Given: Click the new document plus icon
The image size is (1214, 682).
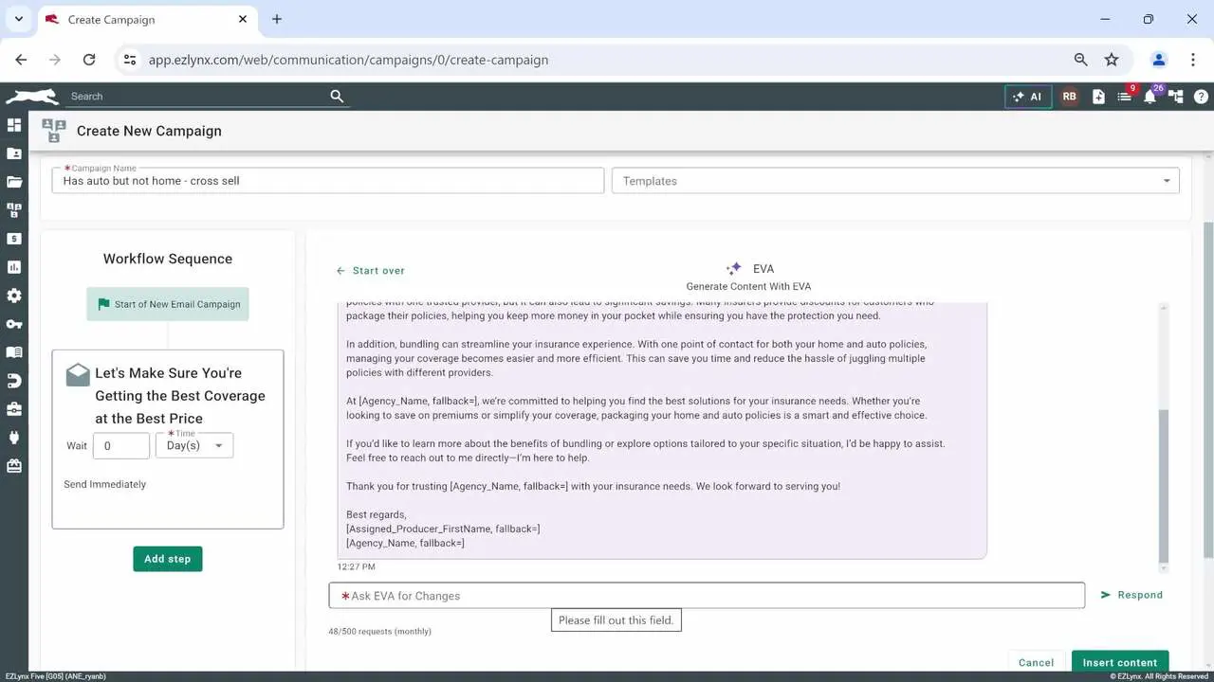Looking at the screenshot, I should click(x=1098, y=97).
